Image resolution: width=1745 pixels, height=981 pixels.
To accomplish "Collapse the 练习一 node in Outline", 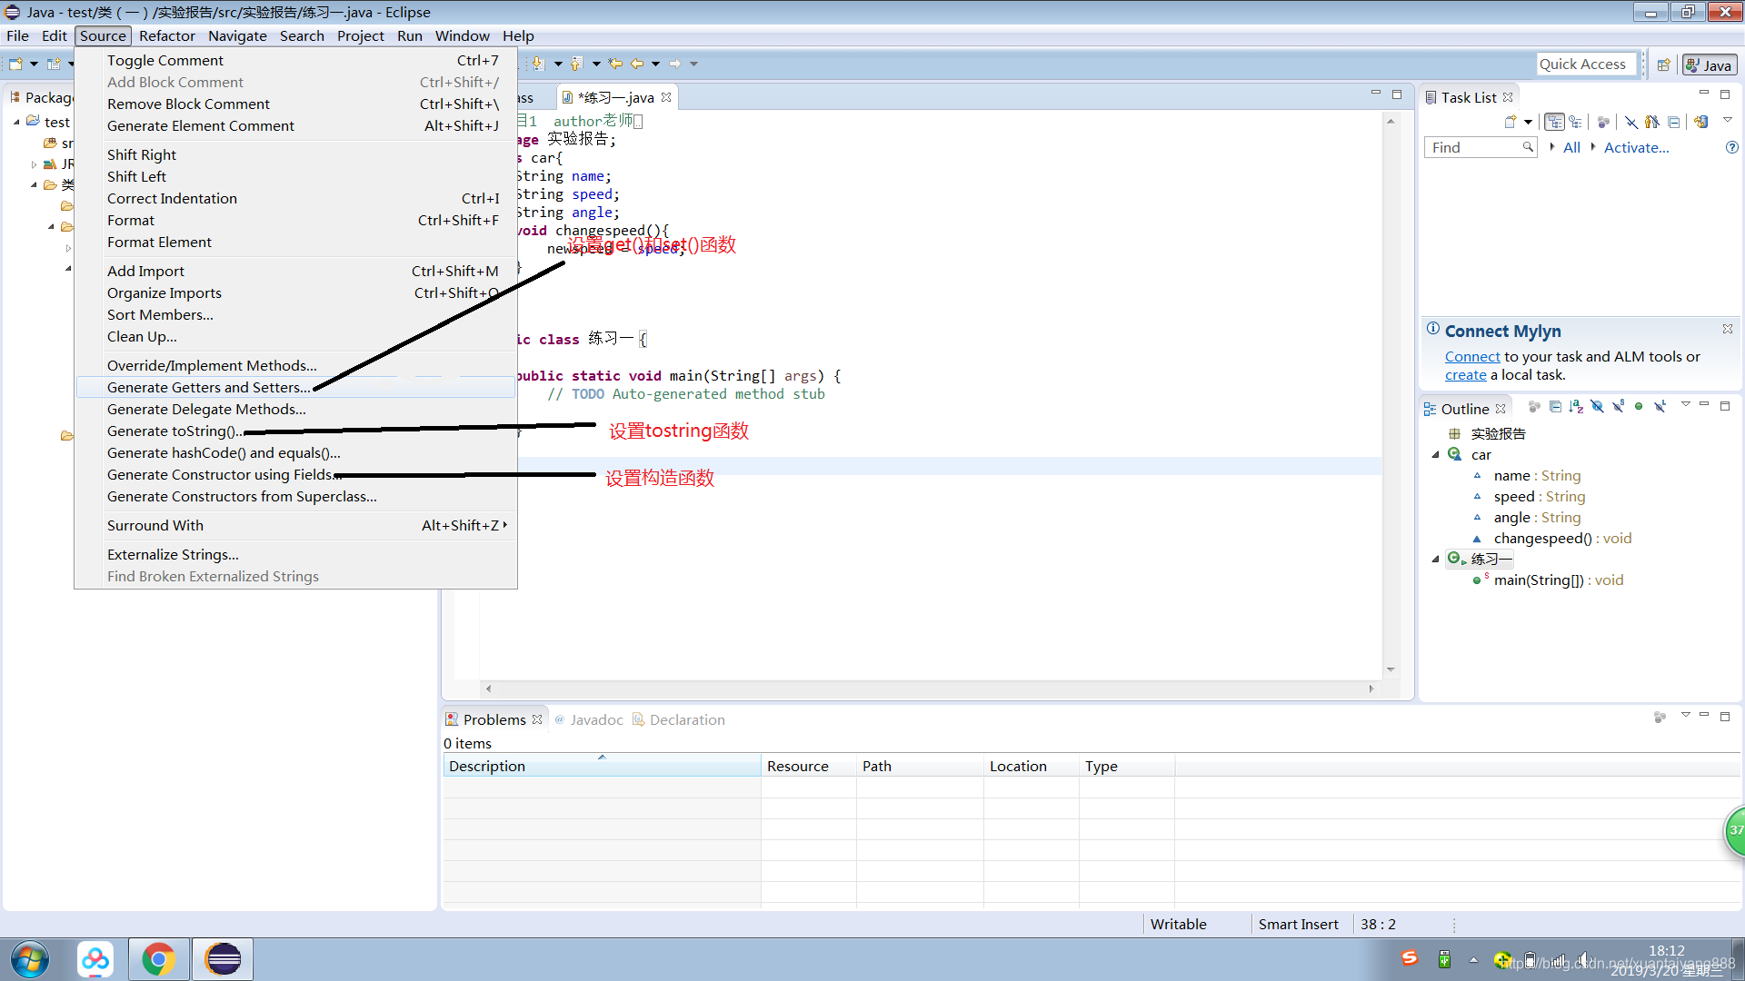I will (x=1436, y=559).
